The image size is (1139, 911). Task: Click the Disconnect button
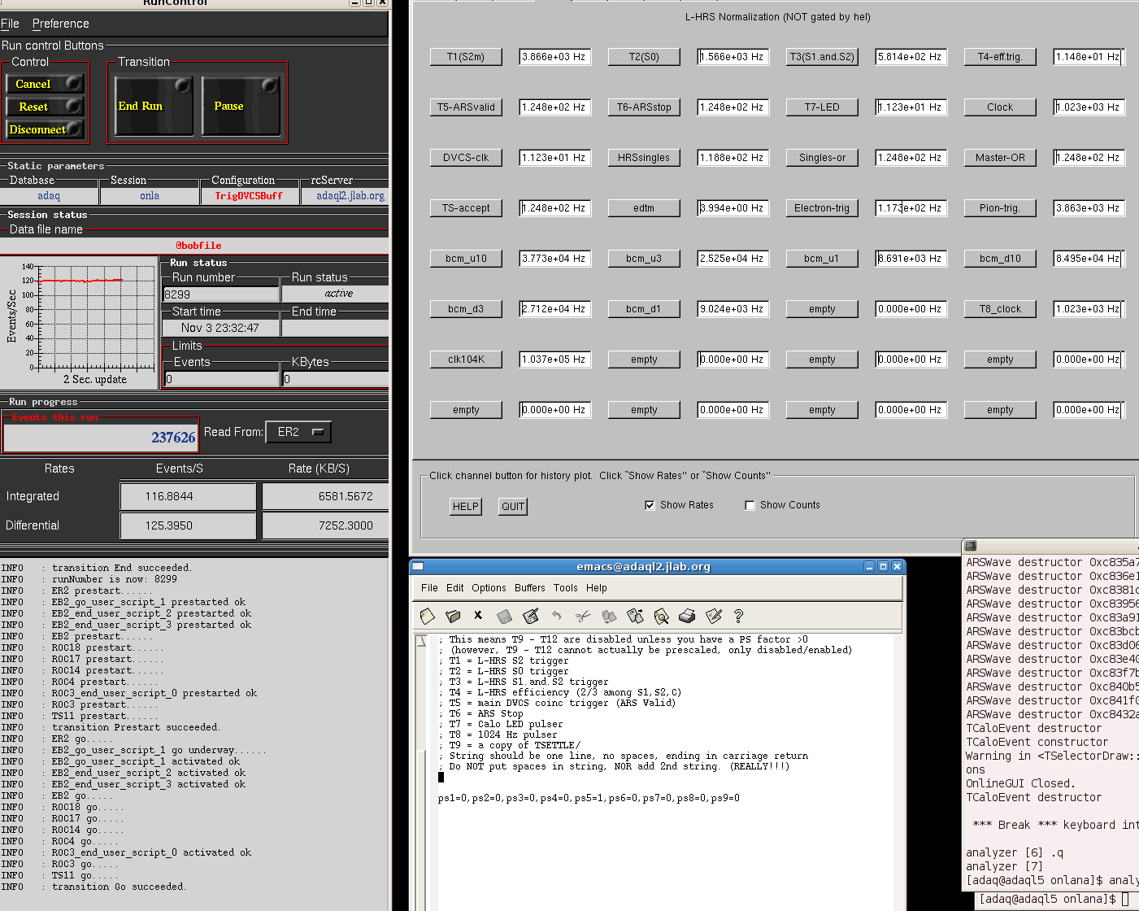pos(46,129)
